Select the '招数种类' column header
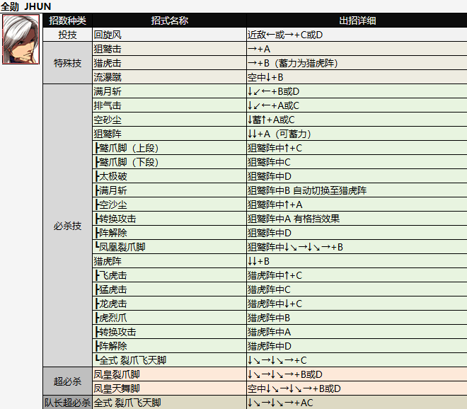Screen dimensions: 467x409 (68, 21)
